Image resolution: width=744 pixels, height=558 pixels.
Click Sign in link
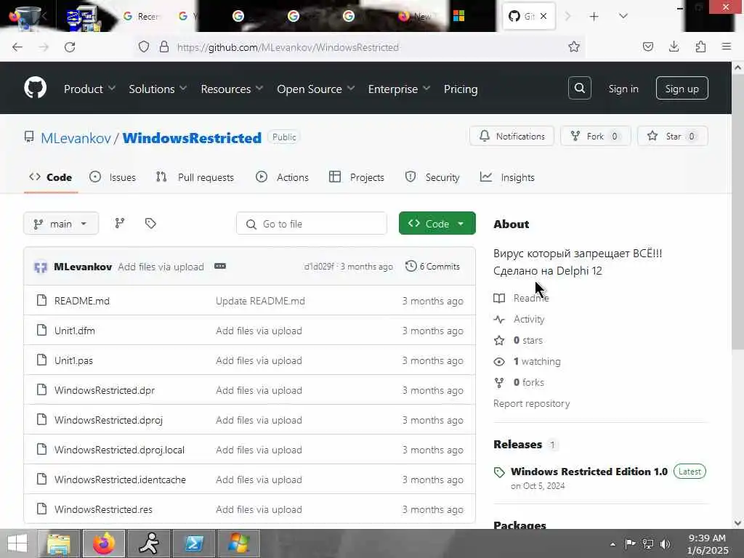(x=623, y=89)
